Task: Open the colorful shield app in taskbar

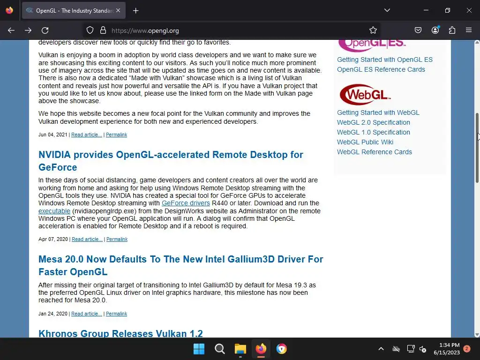Action: 281,349
